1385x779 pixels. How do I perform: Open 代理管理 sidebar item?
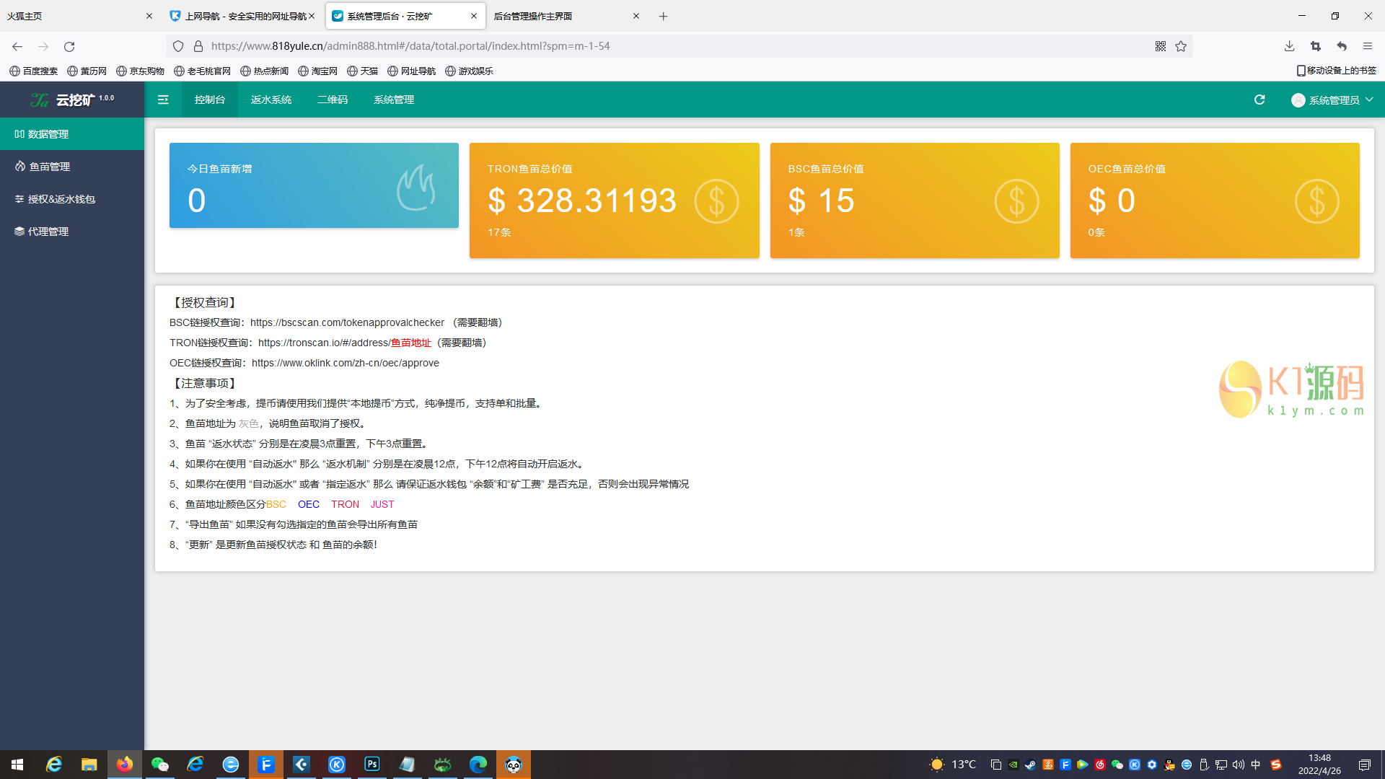pyautogui.click(x=48, y=232)
